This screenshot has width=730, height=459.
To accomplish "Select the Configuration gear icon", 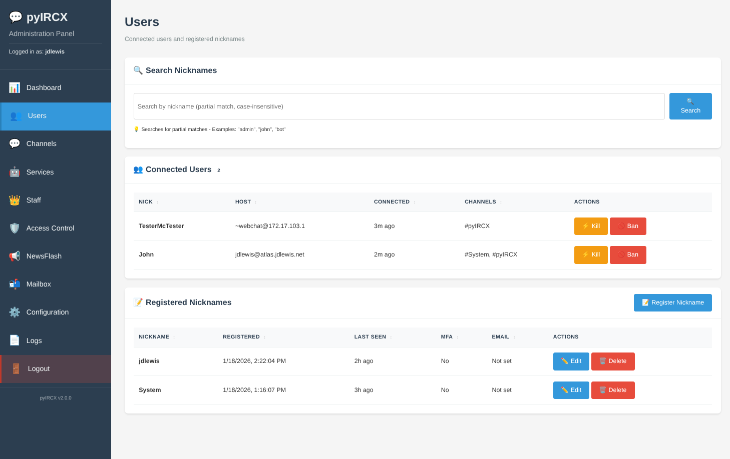I will click(x=14, y=311).
